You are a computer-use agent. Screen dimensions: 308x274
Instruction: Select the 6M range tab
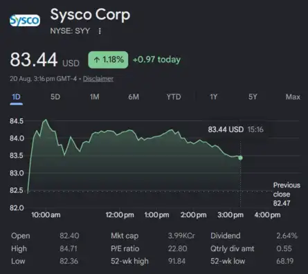click(x=134, y=97)
